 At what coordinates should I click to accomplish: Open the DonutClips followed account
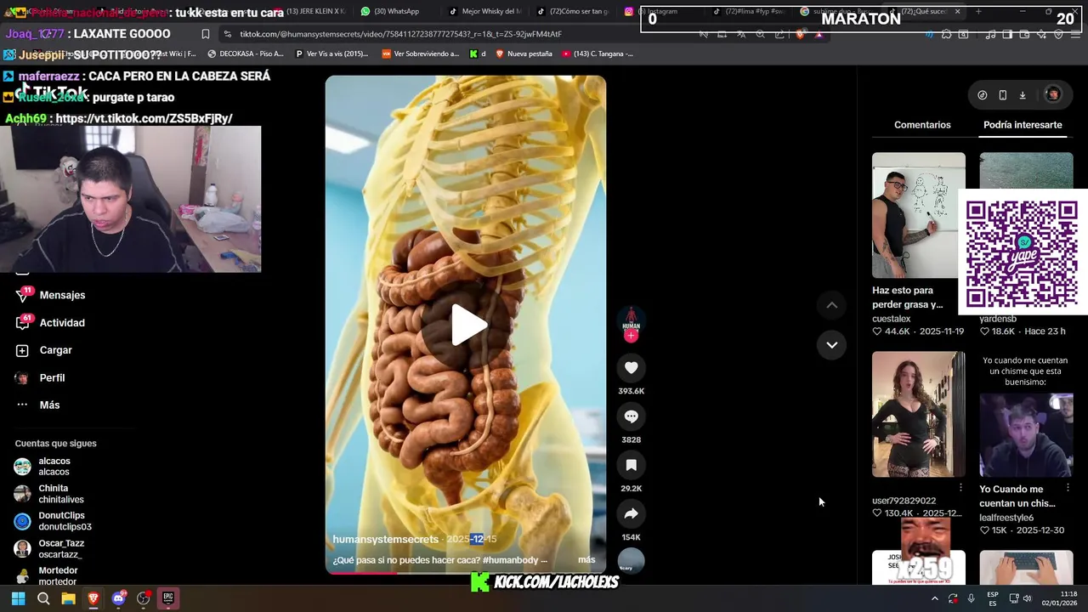[53, 521]
